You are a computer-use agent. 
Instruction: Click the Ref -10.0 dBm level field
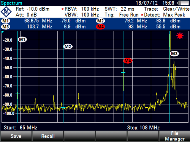coord(33,9)
